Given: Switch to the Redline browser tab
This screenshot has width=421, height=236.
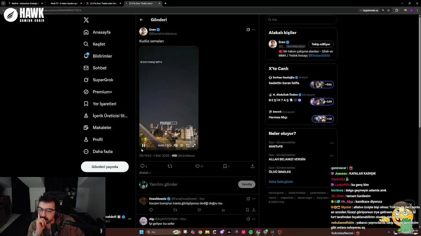Looking at the screenshot, I should (x=26, y=3).
